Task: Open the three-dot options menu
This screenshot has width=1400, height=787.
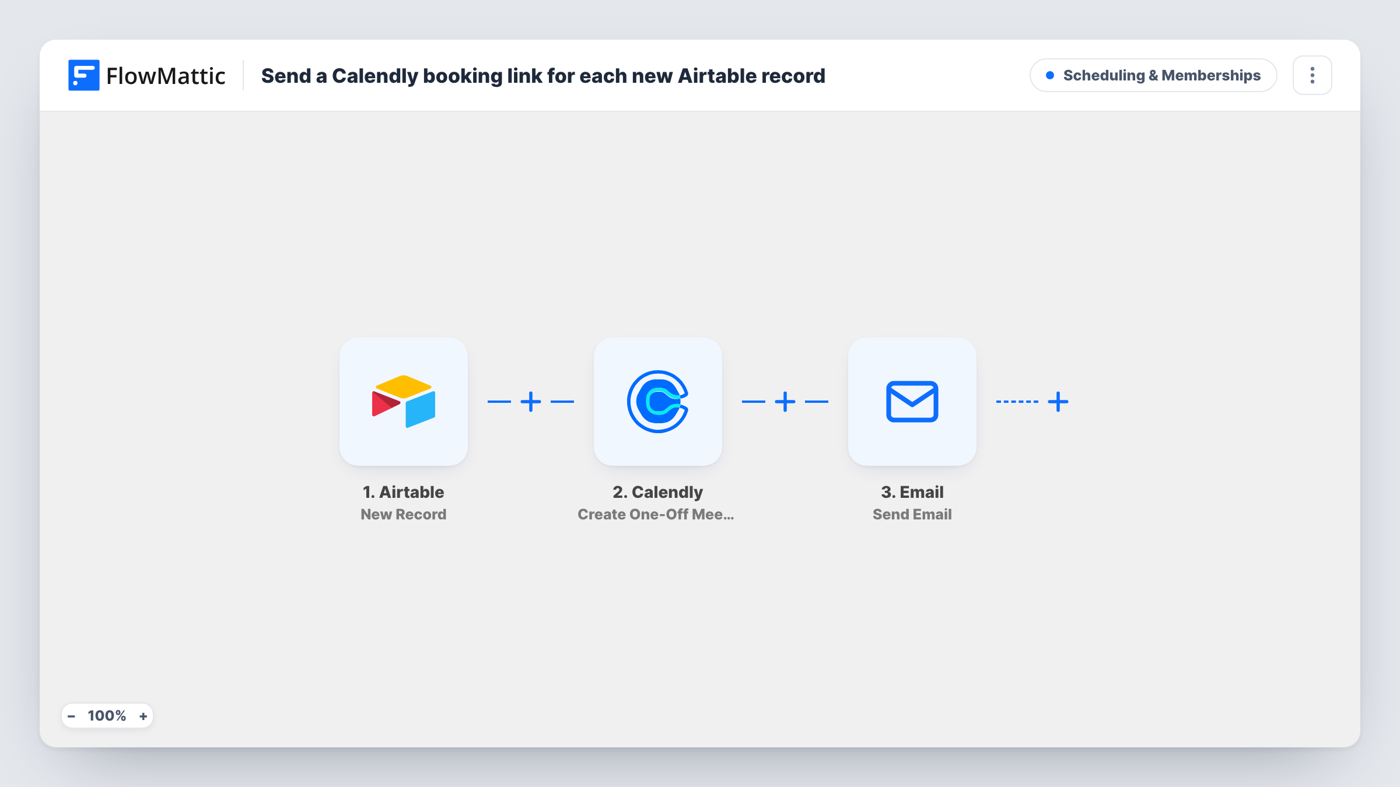Action: (x=1312, y=75)
